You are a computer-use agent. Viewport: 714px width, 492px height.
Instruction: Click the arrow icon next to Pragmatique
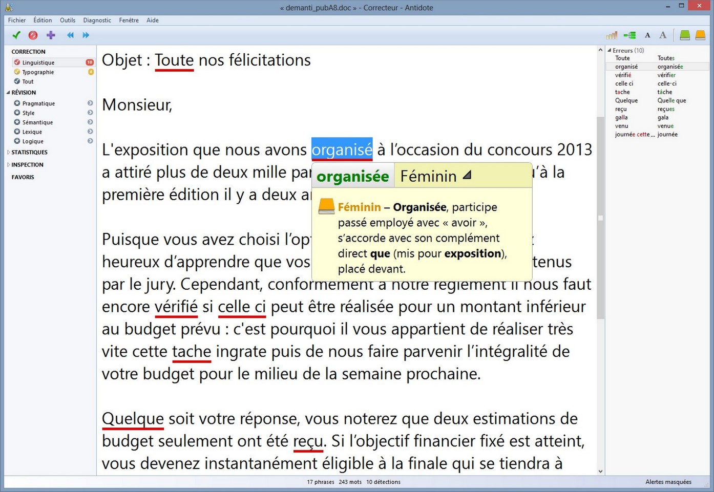coord(90,103)
